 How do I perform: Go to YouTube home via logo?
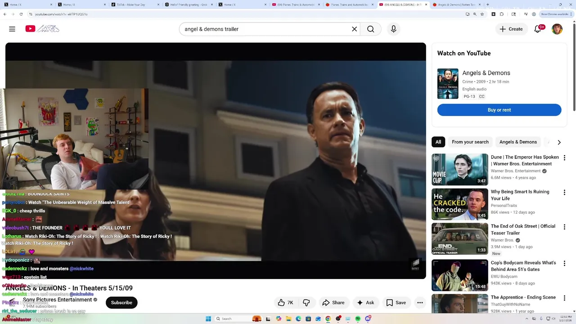42,29
